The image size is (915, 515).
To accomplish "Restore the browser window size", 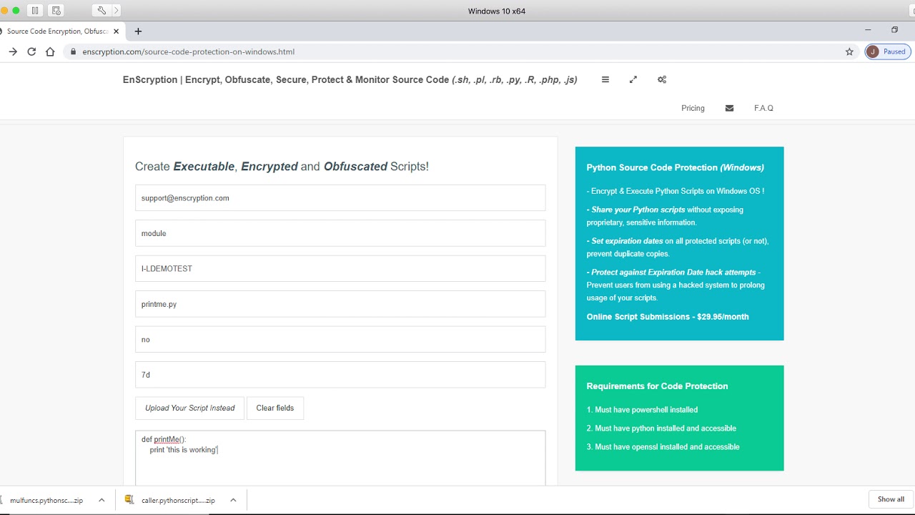I will 894,30.
